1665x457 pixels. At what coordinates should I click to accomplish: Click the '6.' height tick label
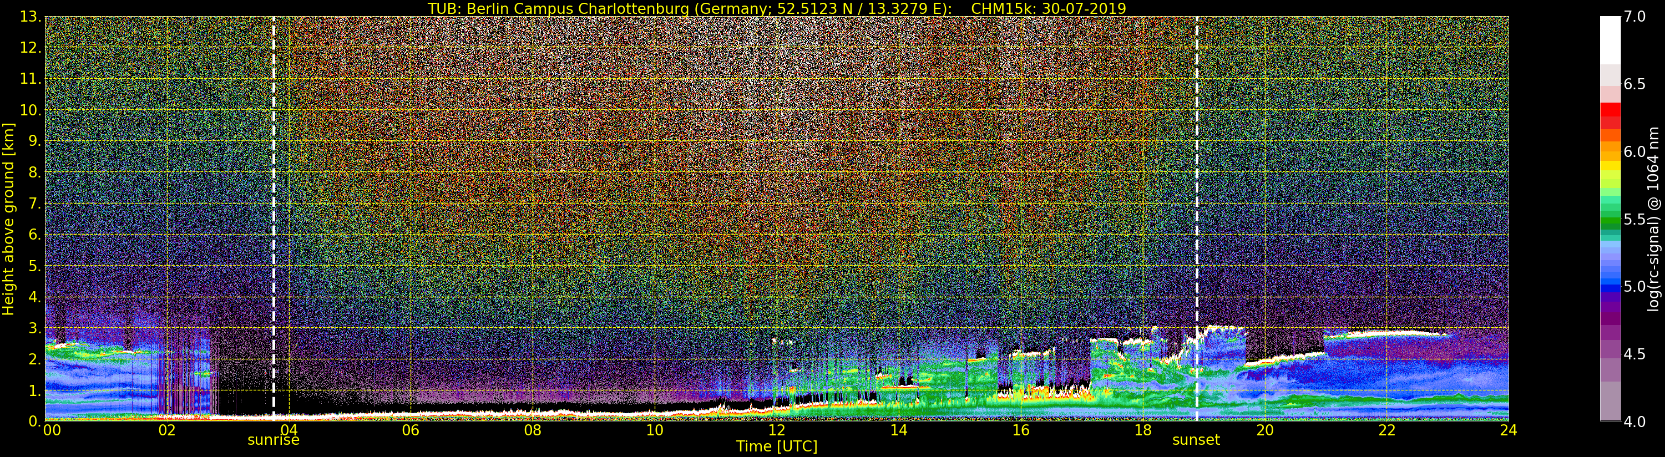coord(35,235)
